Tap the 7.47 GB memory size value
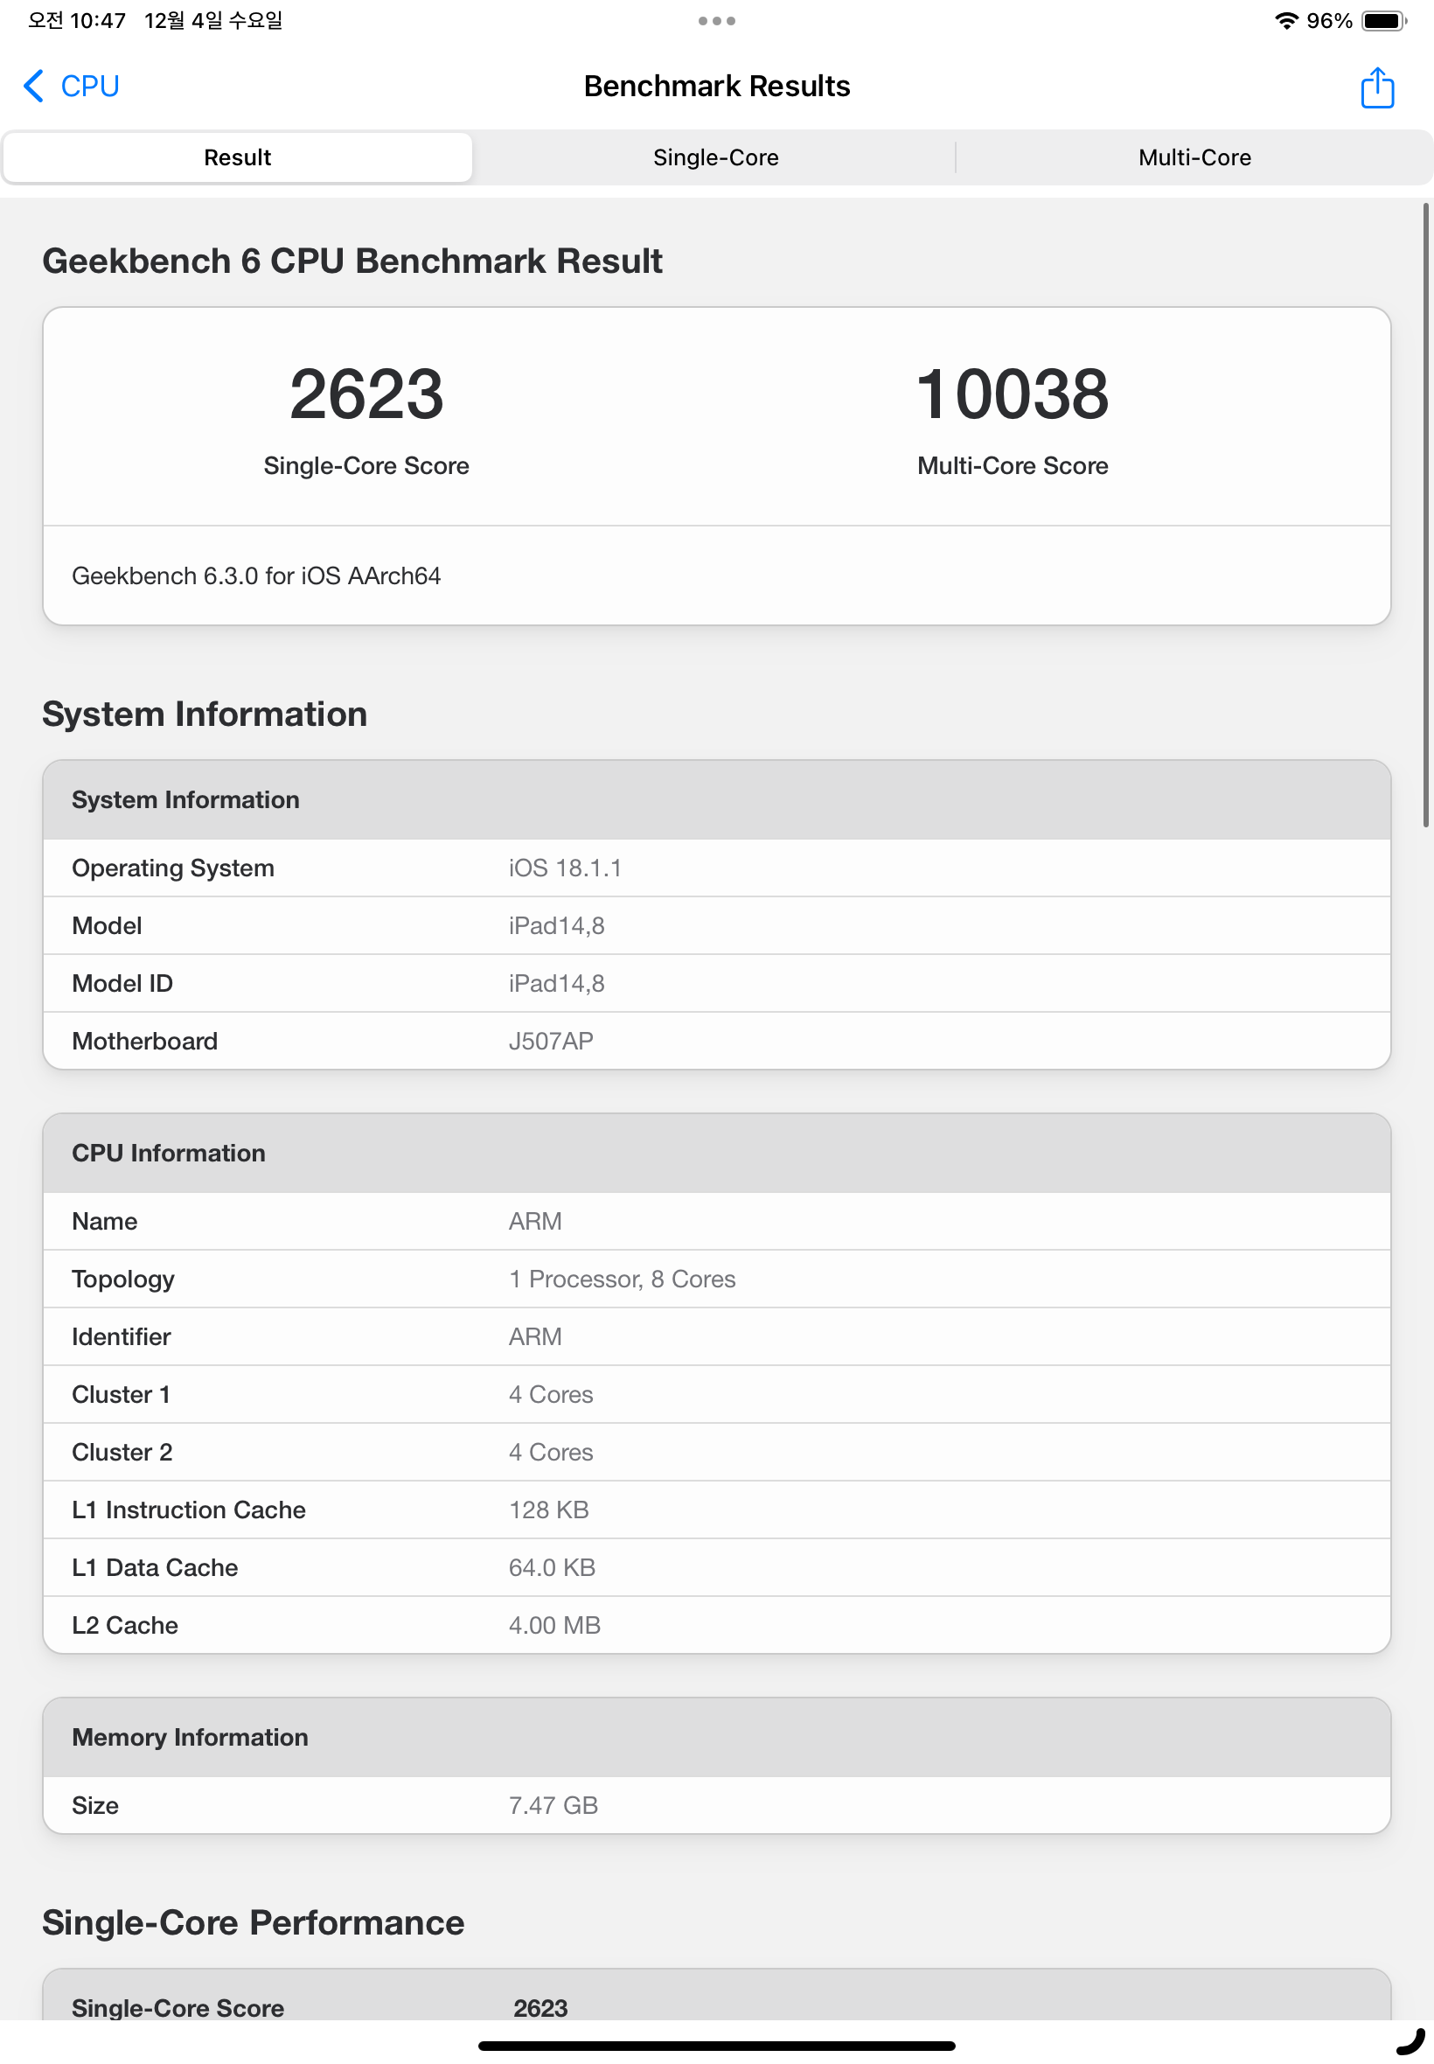Viewport: 1434px width, 2064px height. click(x=553, y=1805)
